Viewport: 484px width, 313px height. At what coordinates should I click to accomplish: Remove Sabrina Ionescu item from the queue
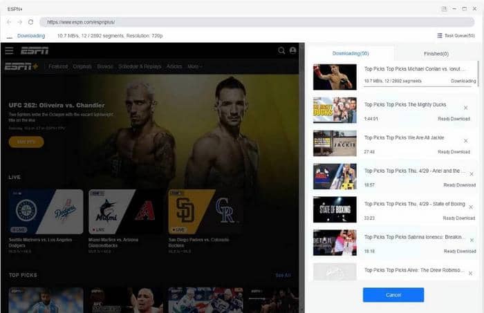point(472,240)
